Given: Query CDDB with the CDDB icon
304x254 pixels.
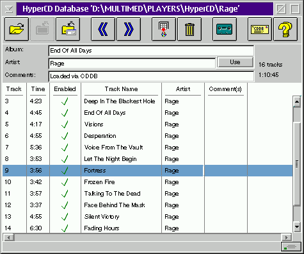Looking at the screenshot, I should [260, 30].
